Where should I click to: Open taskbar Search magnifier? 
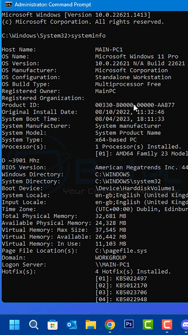[33, 325]
